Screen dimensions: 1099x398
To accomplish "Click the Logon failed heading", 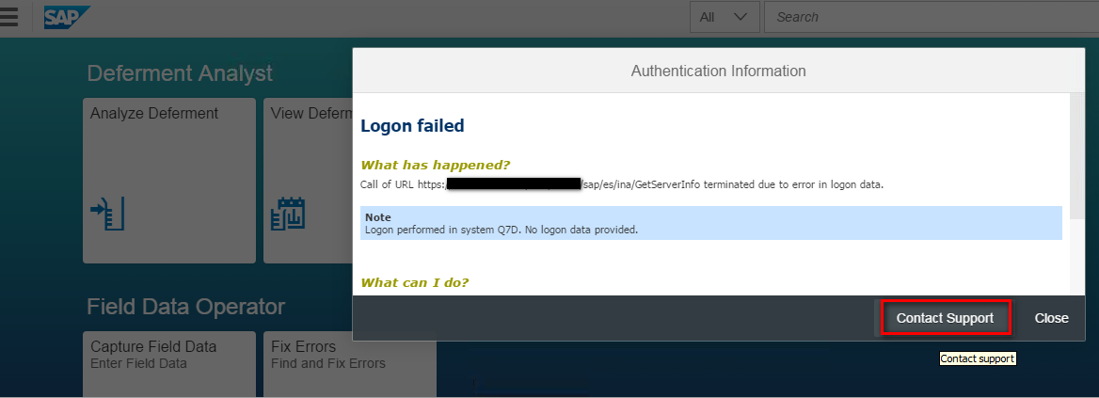I will (x=412, y=126).
